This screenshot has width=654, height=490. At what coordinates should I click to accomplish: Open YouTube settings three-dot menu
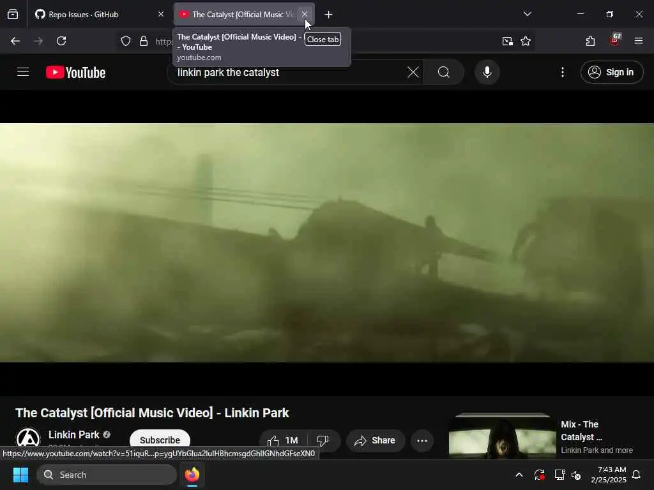[x=563, y=72]
